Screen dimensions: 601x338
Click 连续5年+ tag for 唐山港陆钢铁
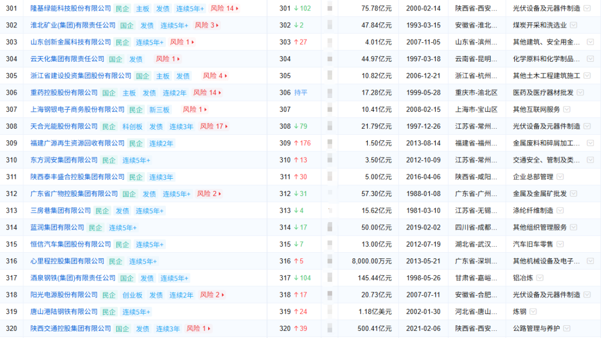[136, 312]
